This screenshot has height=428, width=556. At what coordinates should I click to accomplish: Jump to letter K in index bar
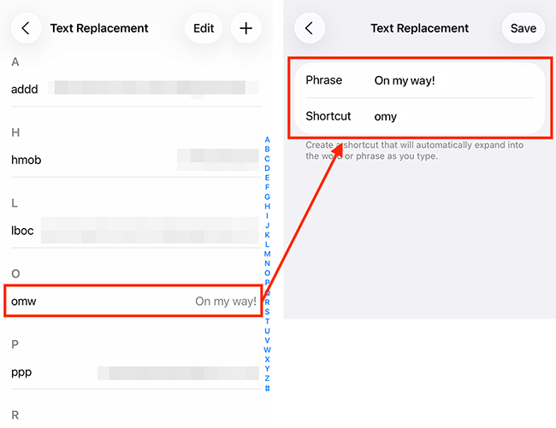(x=267, y=235)
